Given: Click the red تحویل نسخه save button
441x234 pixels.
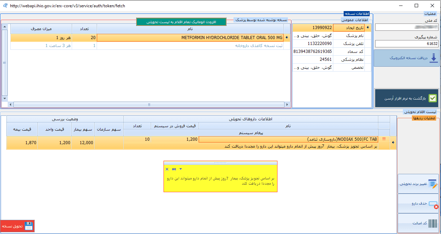Looking at the screenshot, I should point(18,226).
